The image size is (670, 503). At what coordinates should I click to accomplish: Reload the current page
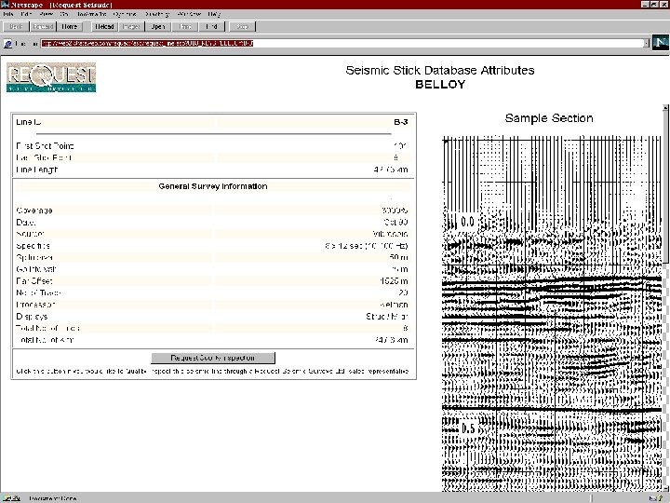point(104,26)
